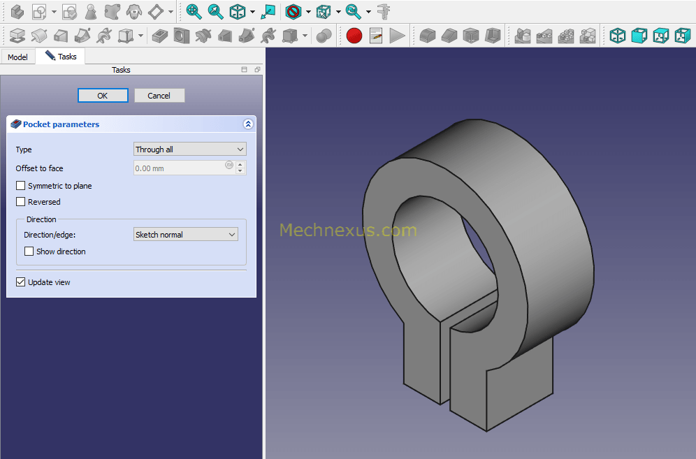Switch to the Model tab

(x=17, y=57)
